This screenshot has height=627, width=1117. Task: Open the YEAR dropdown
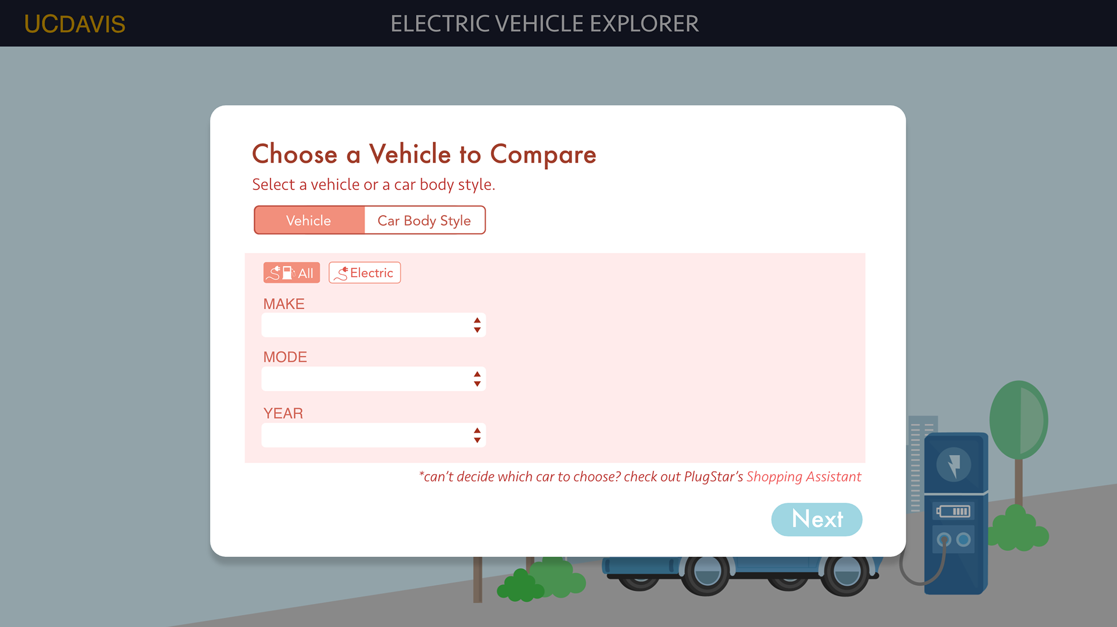(373, 435)
